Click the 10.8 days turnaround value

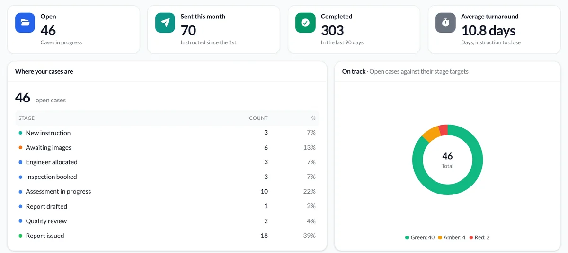(x=488, y=30)
